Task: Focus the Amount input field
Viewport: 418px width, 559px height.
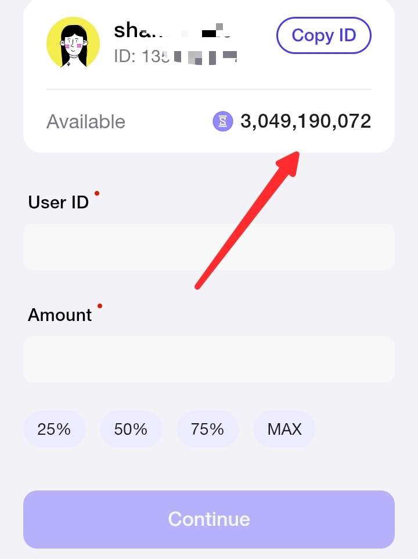Action: click(x=209, y=359)
